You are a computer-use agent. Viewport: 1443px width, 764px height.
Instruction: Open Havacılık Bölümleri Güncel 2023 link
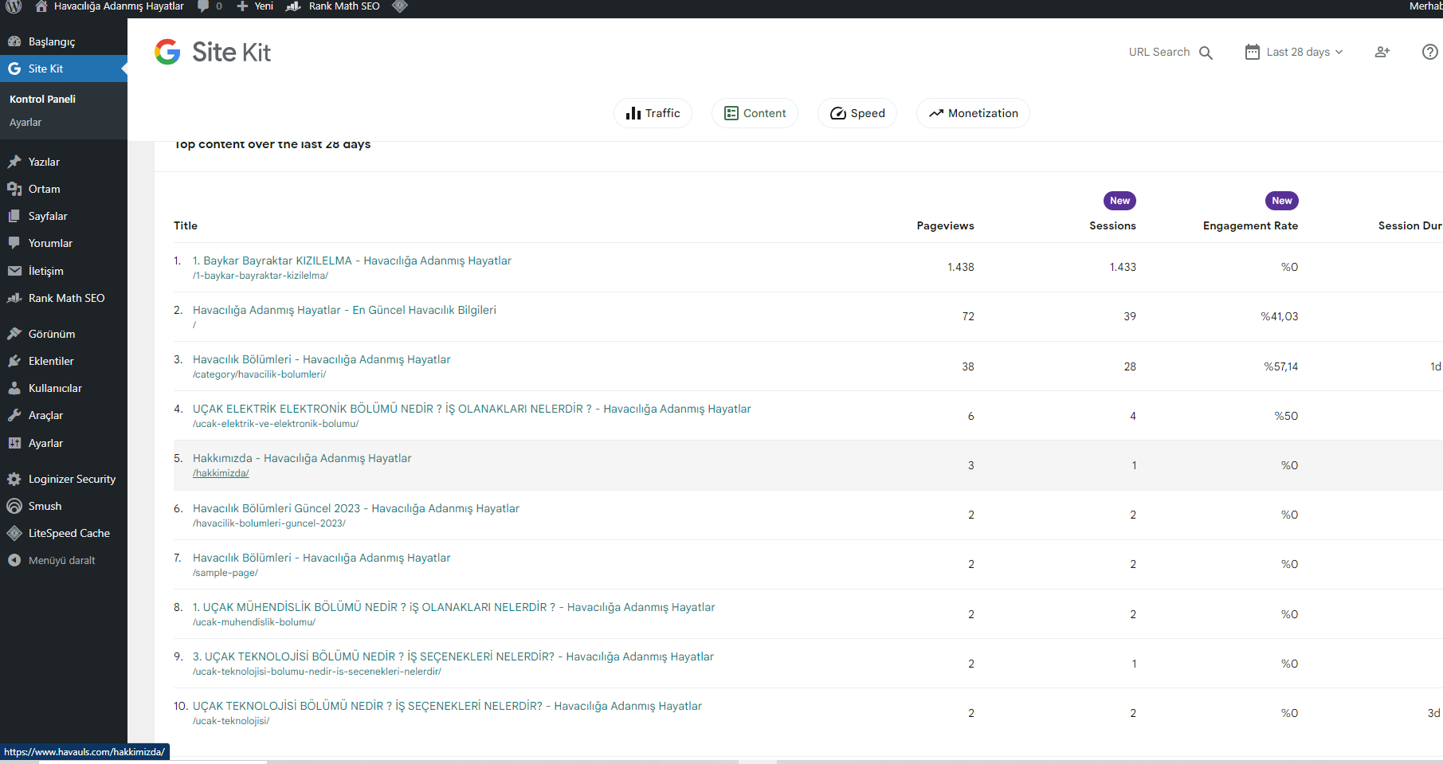tap(356, 508)
